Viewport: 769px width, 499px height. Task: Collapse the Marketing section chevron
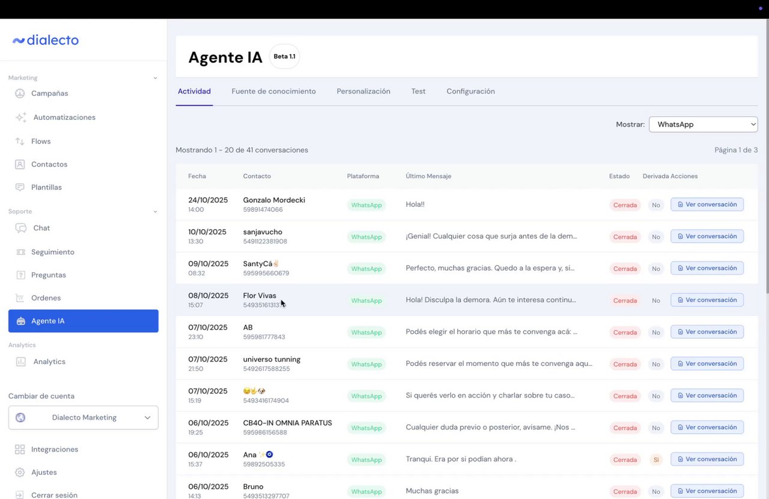click(155, 78)
